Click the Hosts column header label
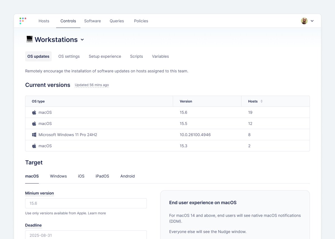Image resolution: width=335 pixels, height=239 pixels. (253, 101)
